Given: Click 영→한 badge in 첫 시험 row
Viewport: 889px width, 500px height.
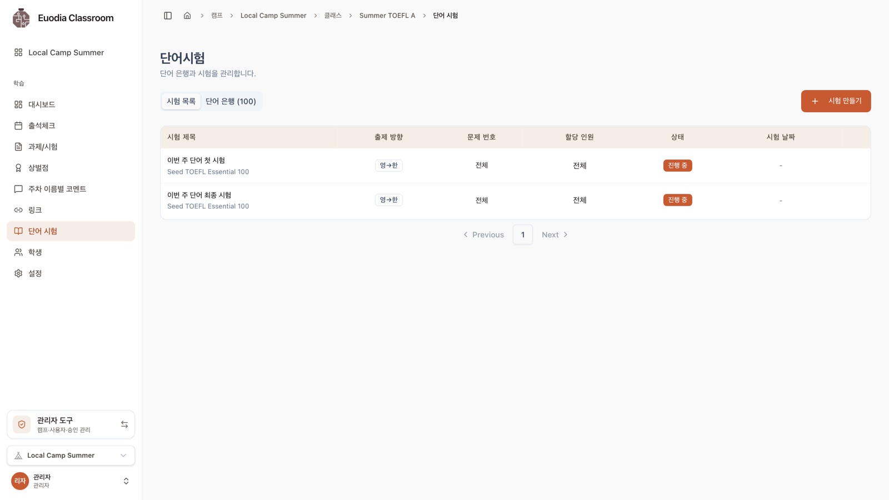Looking at the screenshot, I should coord(388,166).
